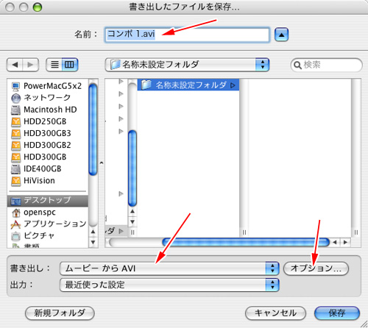Image resolution: width=368 pixels, height=328 pixels.
Task: Click the デスクトップ sidebar icon
Action: [16, 202]
